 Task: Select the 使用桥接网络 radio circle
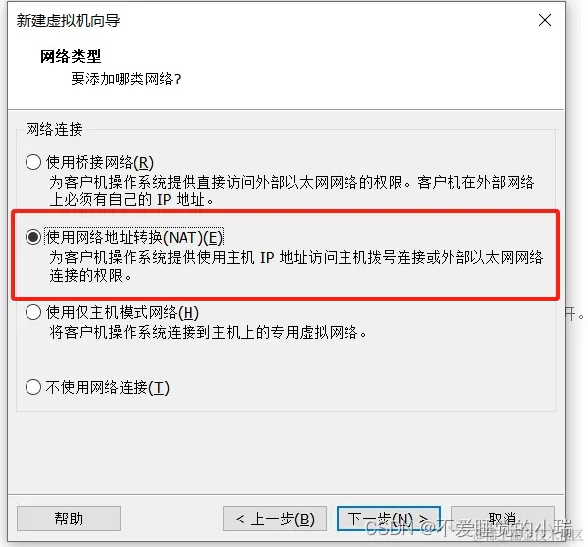click(33, 162)
